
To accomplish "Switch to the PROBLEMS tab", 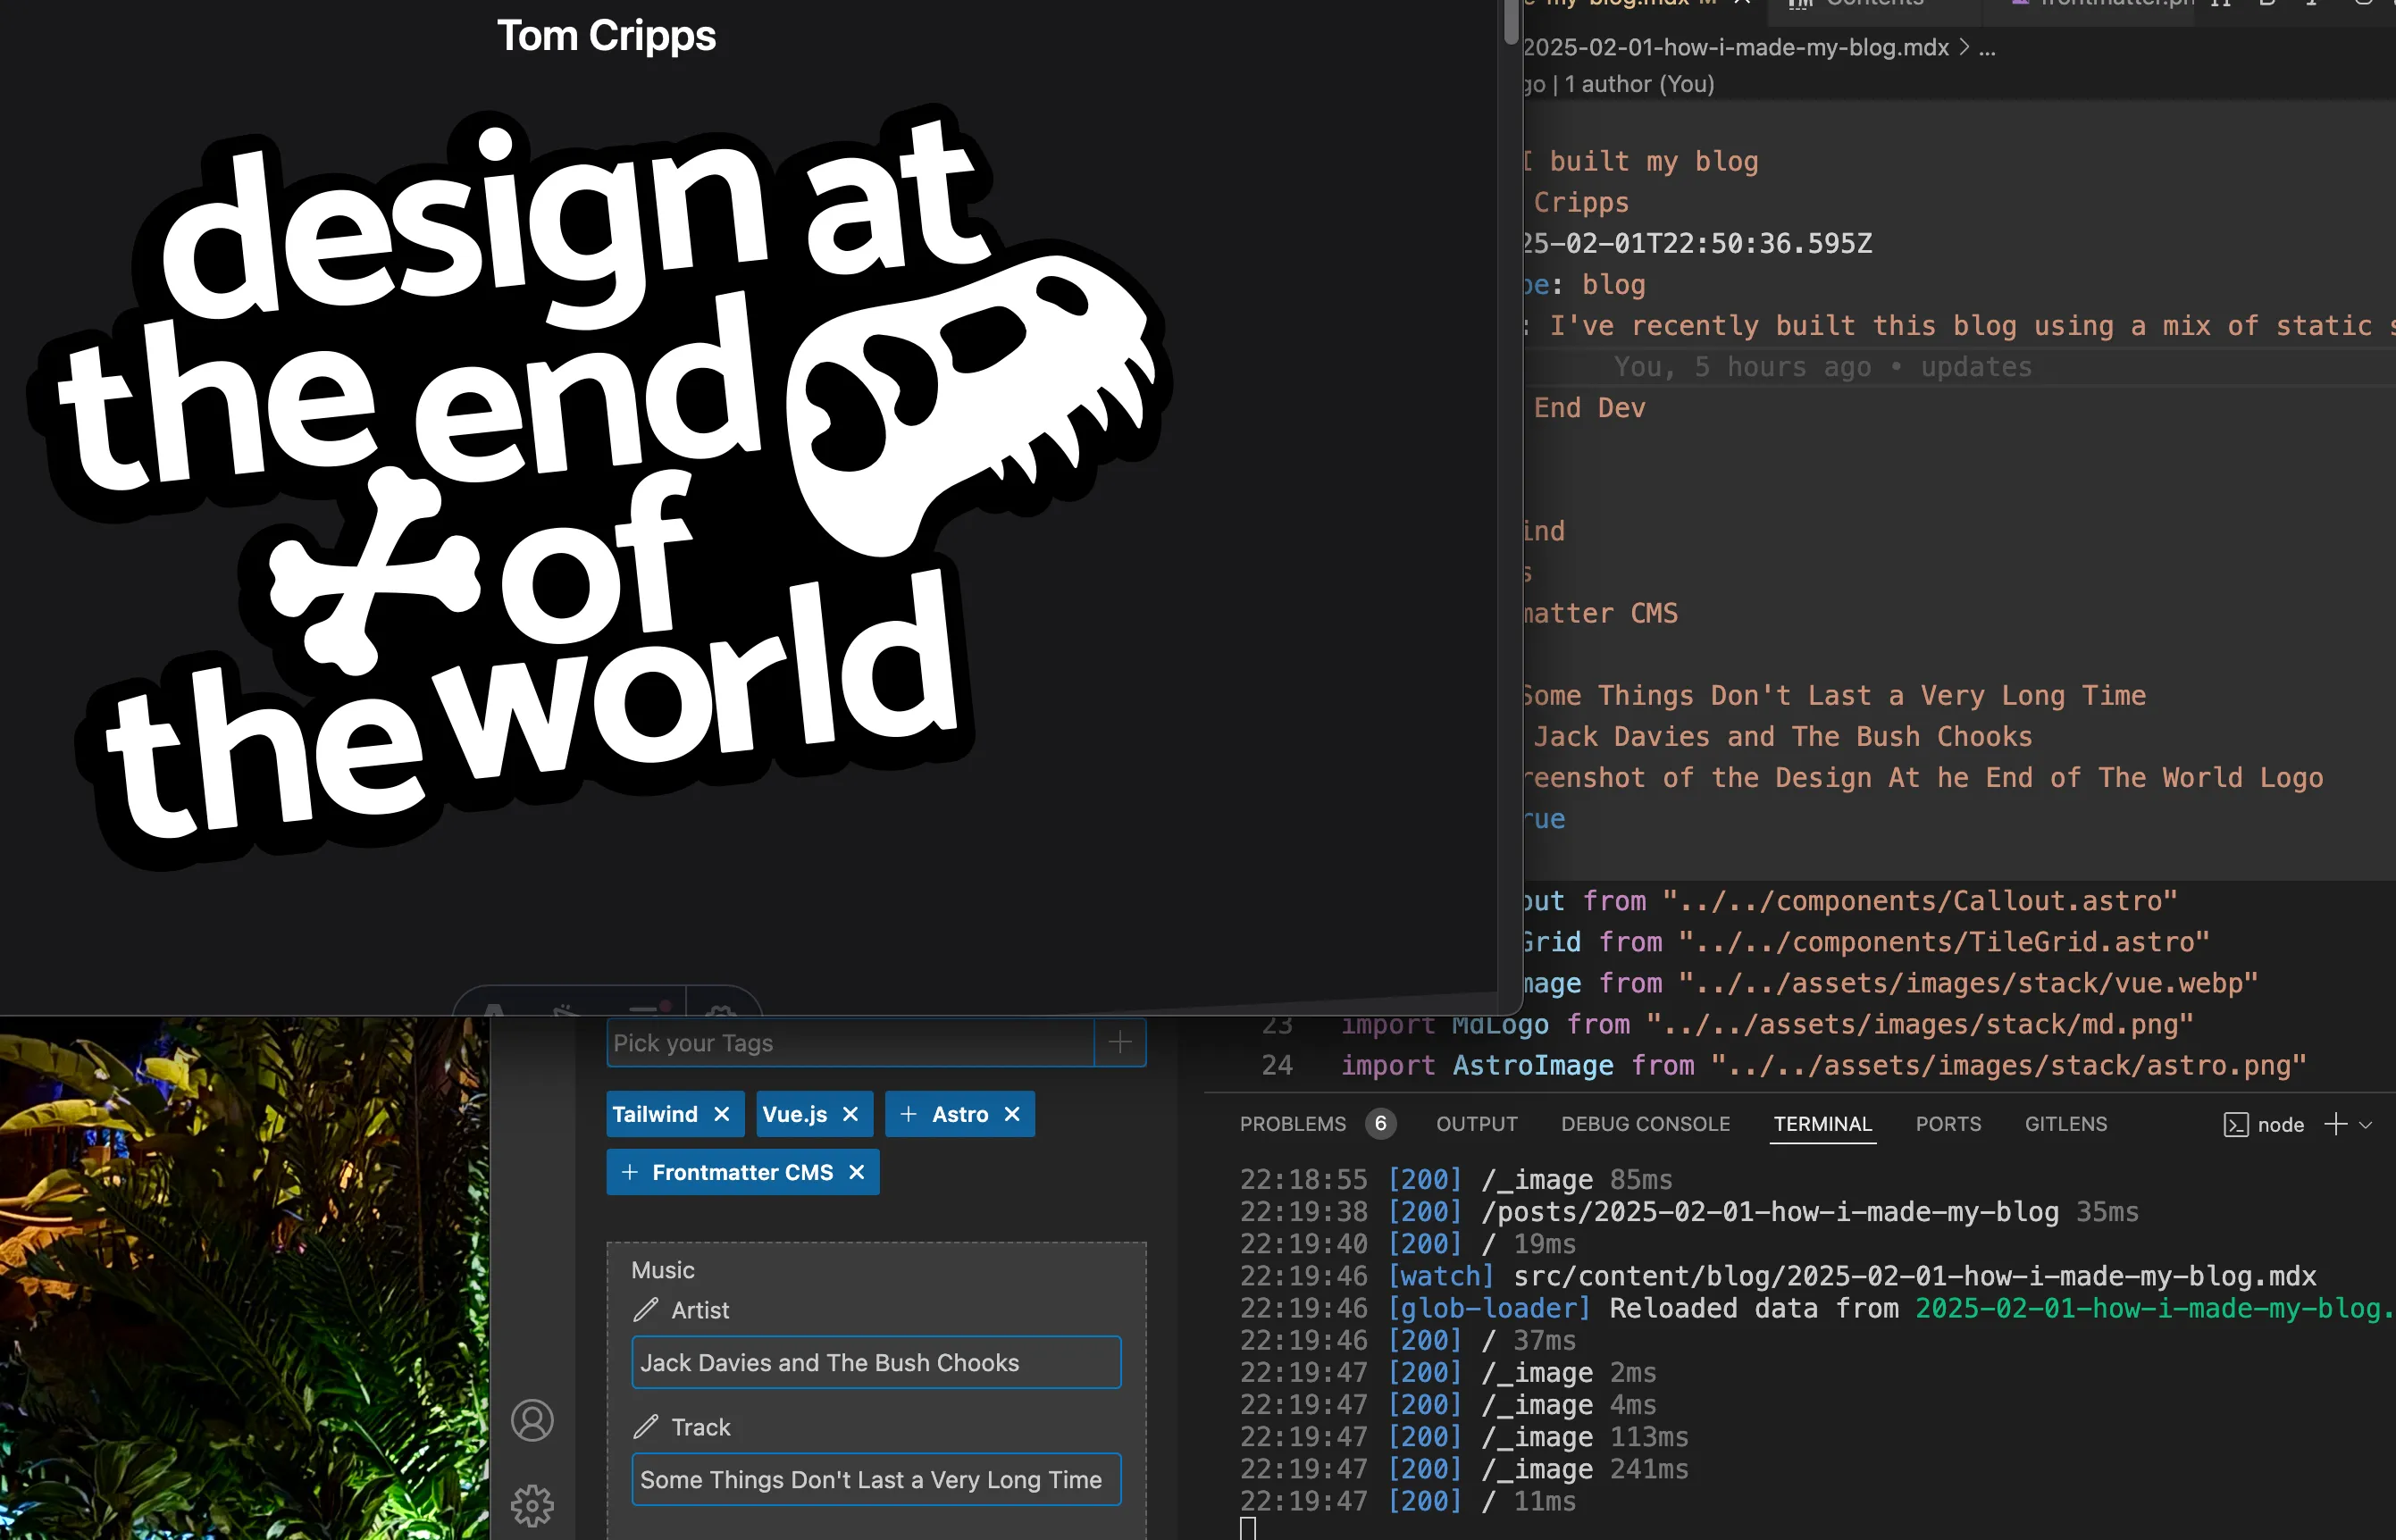I will click(1292, 1124).
